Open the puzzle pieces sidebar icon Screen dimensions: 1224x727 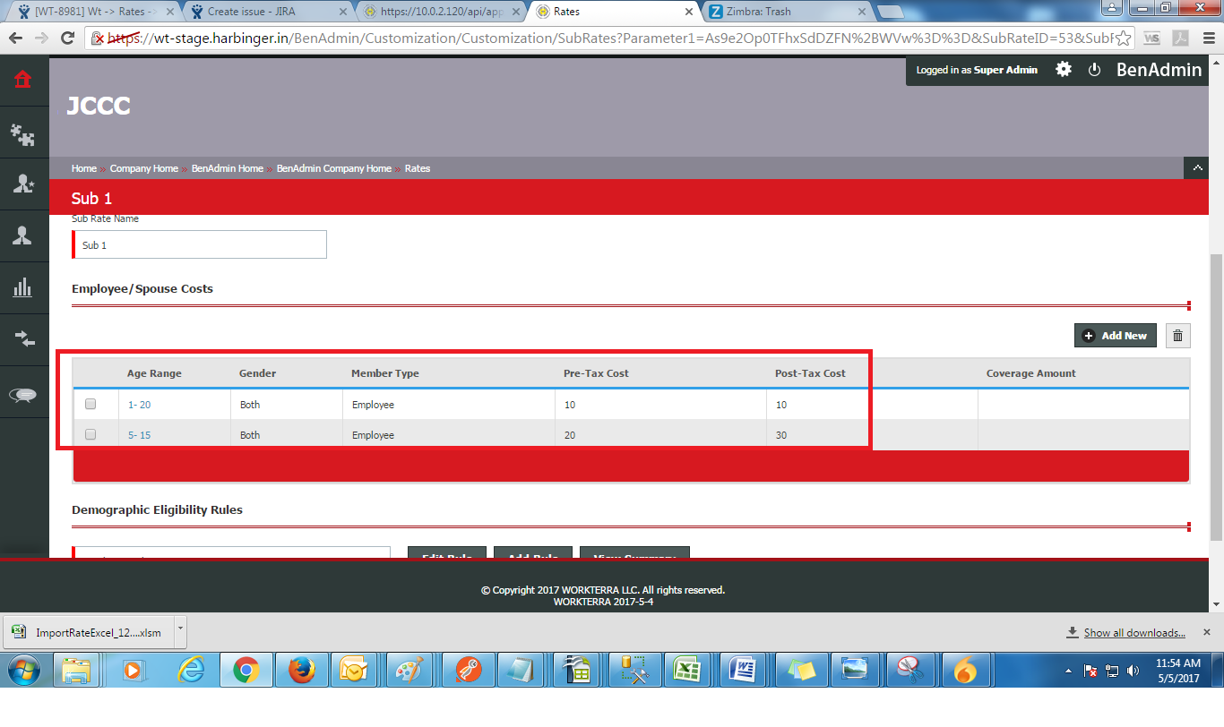[22, 134]
